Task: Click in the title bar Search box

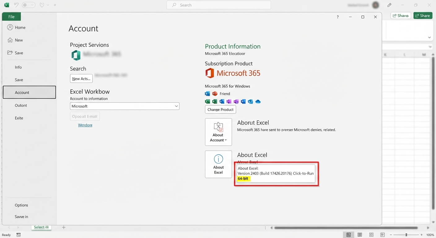Action: click(219, 5)
